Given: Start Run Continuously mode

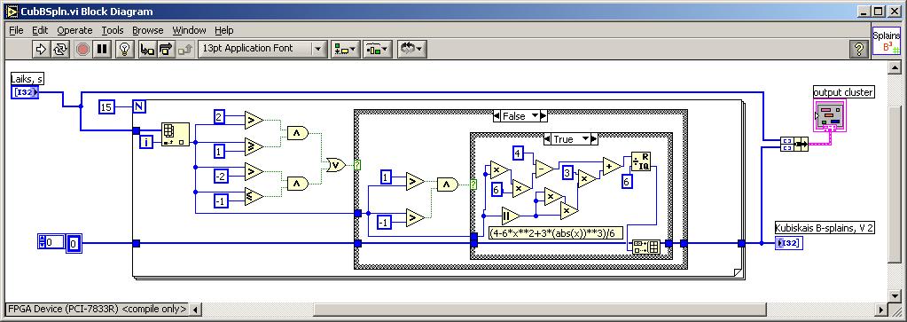Looking at the screenshot, I should pyautogui.click(x=59, y=49).
